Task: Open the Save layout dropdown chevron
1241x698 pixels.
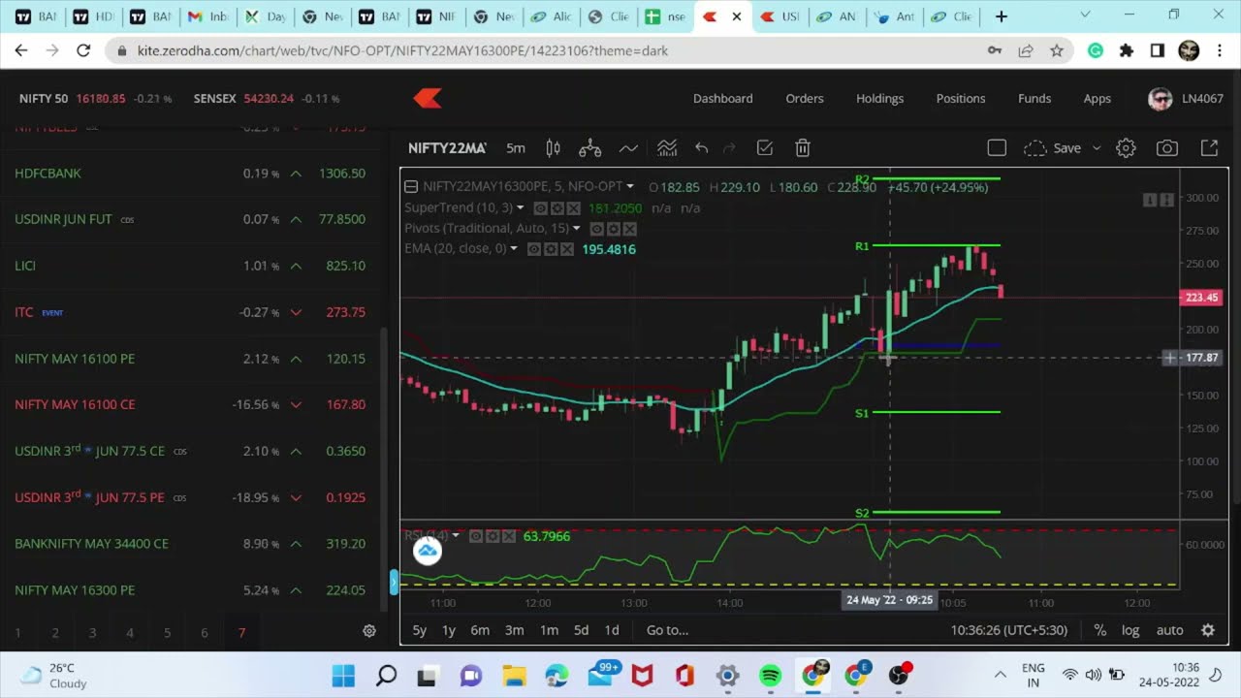Action: tap(1097, 148)
